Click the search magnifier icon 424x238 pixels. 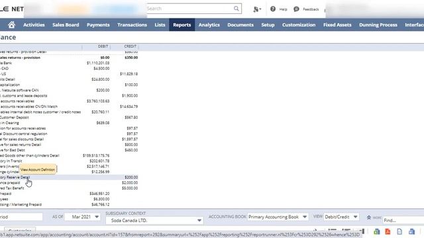237,9
